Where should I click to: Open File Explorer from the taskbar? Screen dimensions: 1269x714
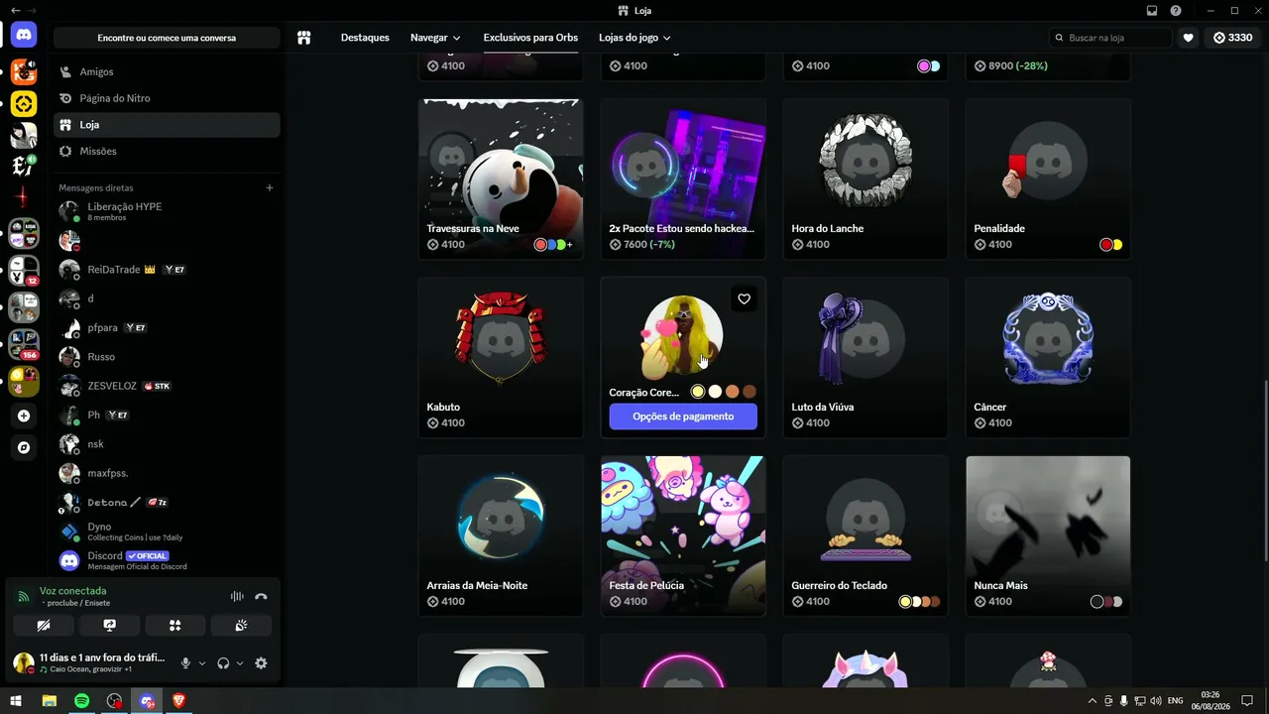click(50, 701)
